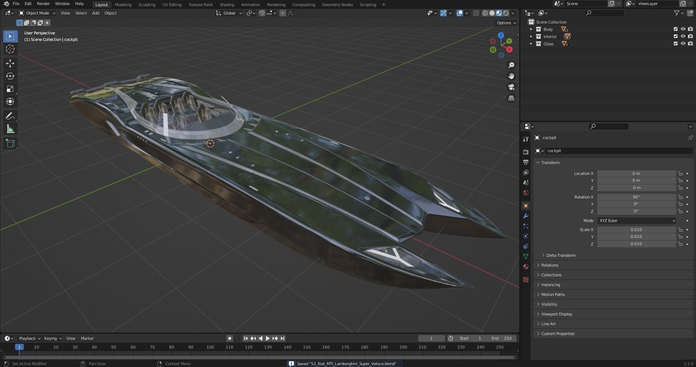696x367 pixels.
Task: Toggle the snapping magnet in header
Action: [x=262, y=13]
